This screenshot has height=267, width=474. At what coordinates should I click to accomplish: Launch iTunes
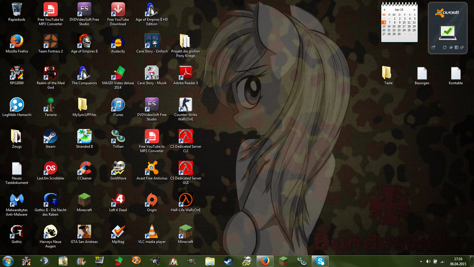coord(118,107)
